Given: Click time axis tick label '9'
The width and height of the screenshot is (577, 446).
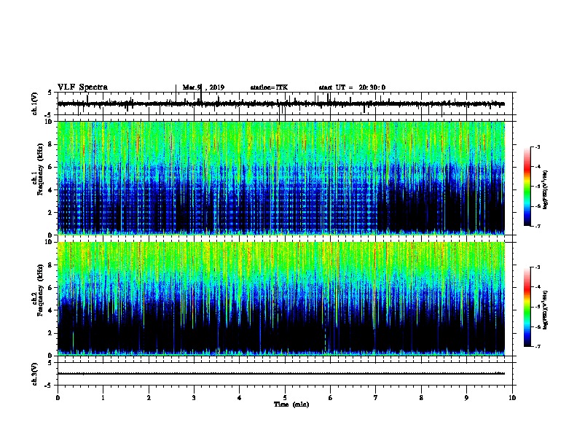Looking at the screenshot, I should click(x=466, y=398).
